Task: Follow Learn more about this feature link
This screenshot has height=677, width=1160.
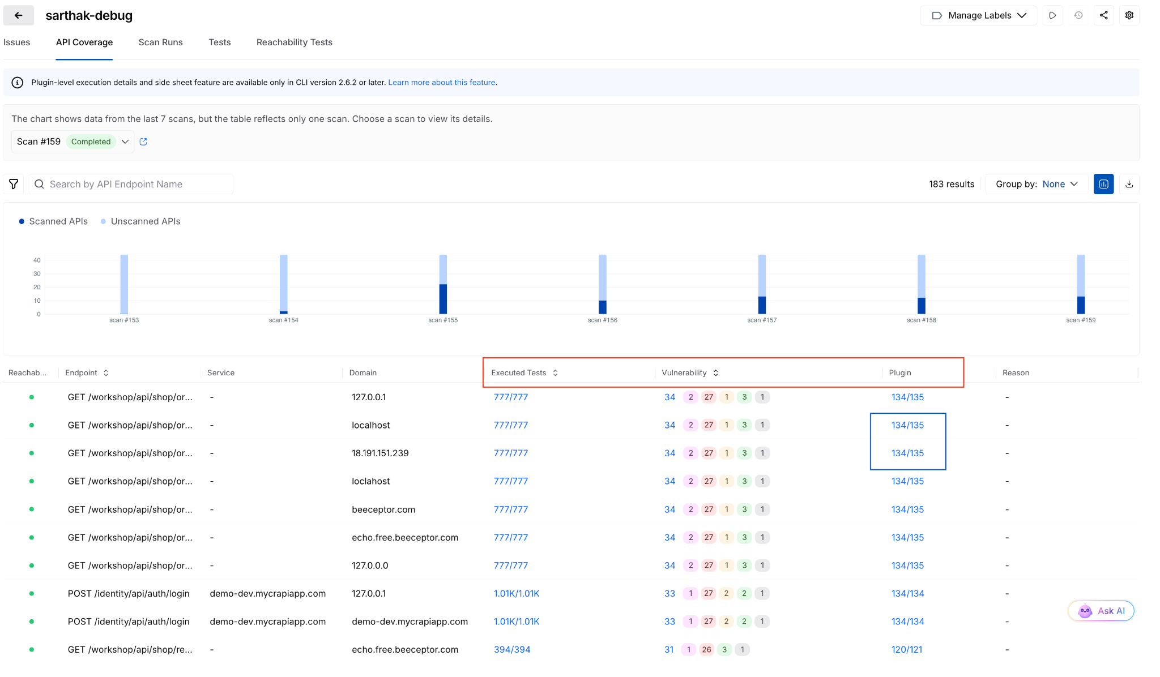Action: point(442,83)
